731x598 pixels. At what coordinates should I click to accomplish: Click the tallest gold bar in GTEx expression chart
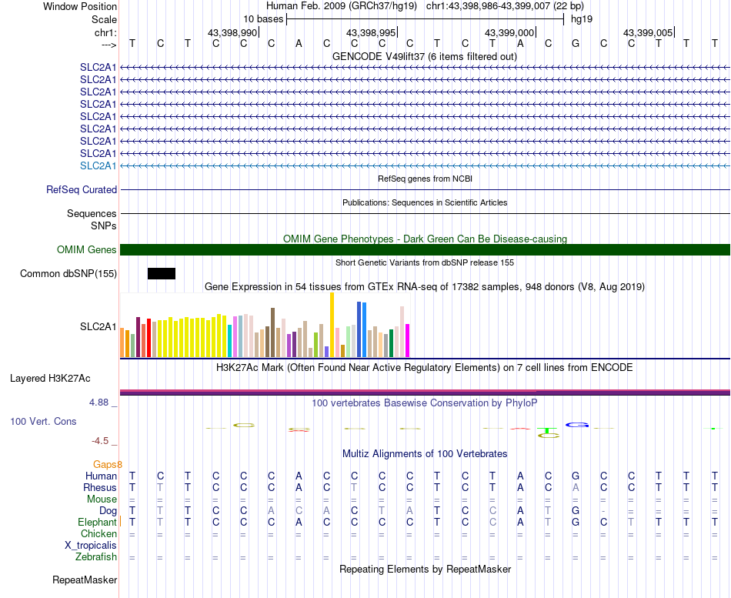[332, 325]
